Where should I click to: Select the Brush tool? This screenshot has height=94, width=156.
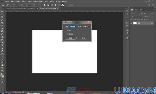click(x=2, y=34)
